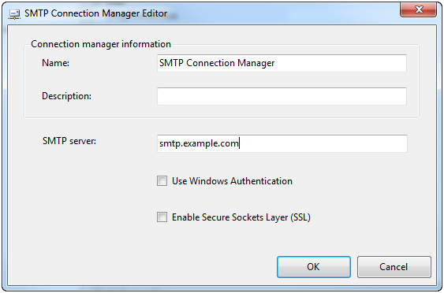Click the "SMTP server:" label
Viewport: 444px width, 293px height.
tap(69, 140)
